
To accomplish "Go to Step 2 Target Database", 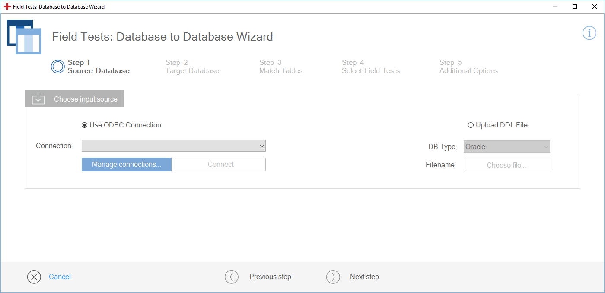I will [x=192, y=67].
